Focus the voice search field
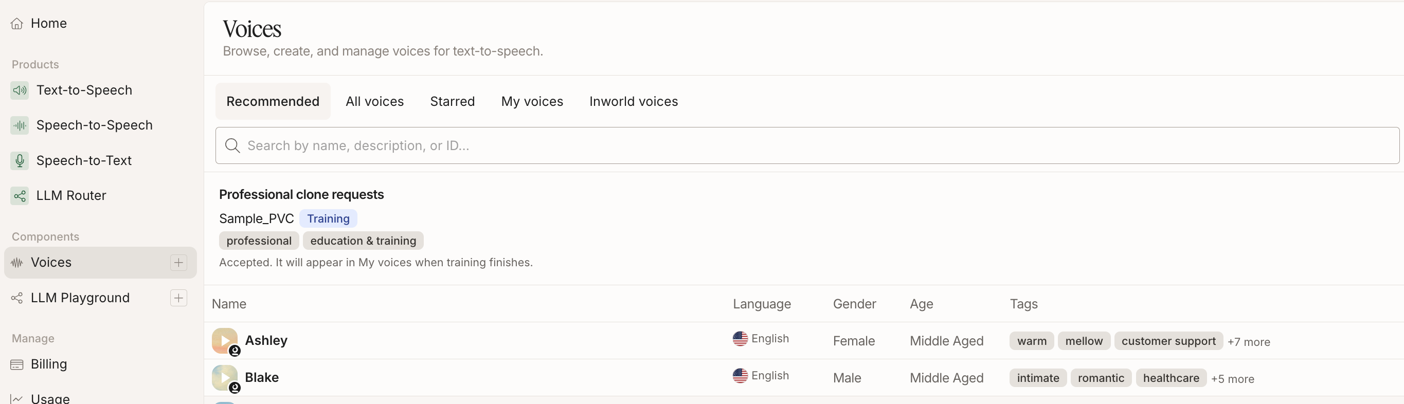The width and height of the screenshot is (1404, 404). pos(807,145)
